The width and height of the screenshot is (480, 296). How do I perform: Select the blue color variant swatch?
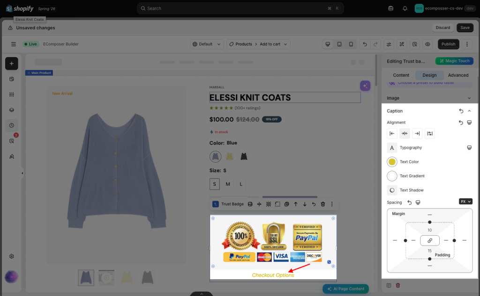click(x=216, y=156)
